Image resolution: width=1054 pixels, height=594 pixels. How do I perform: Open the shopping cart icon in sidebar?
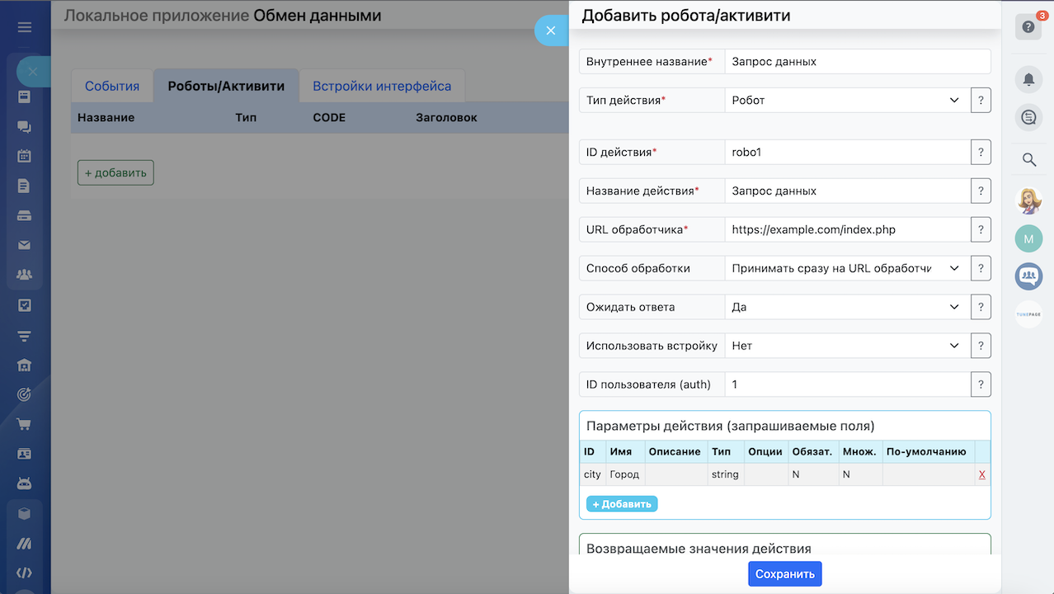coord(25,424)
